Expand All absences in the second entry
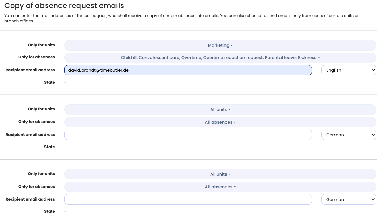Viewport: 380px width, 224px height. tap(220, 122)
